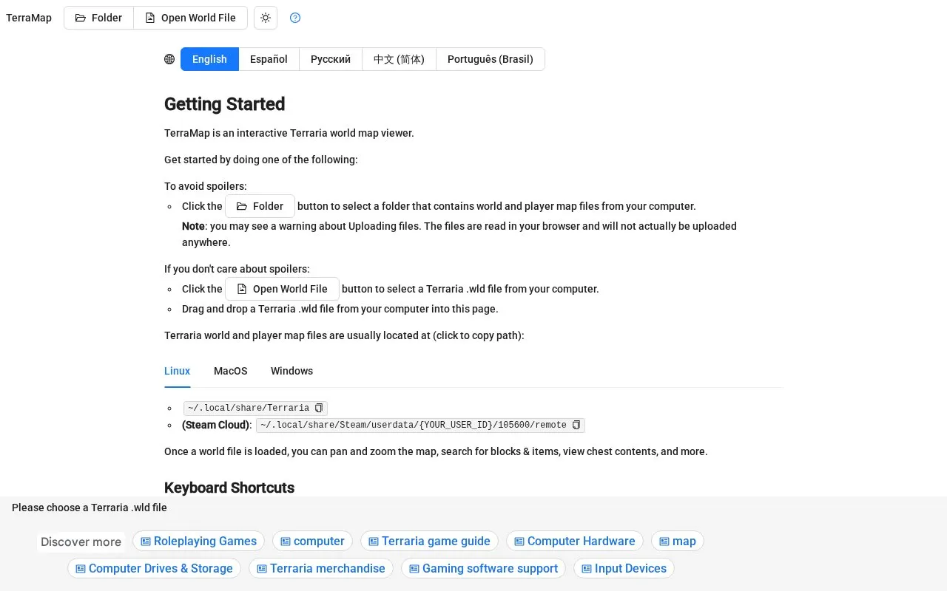Click the Keyboard Shortcuts heading
947x591 pixels.
click(229, 488)
